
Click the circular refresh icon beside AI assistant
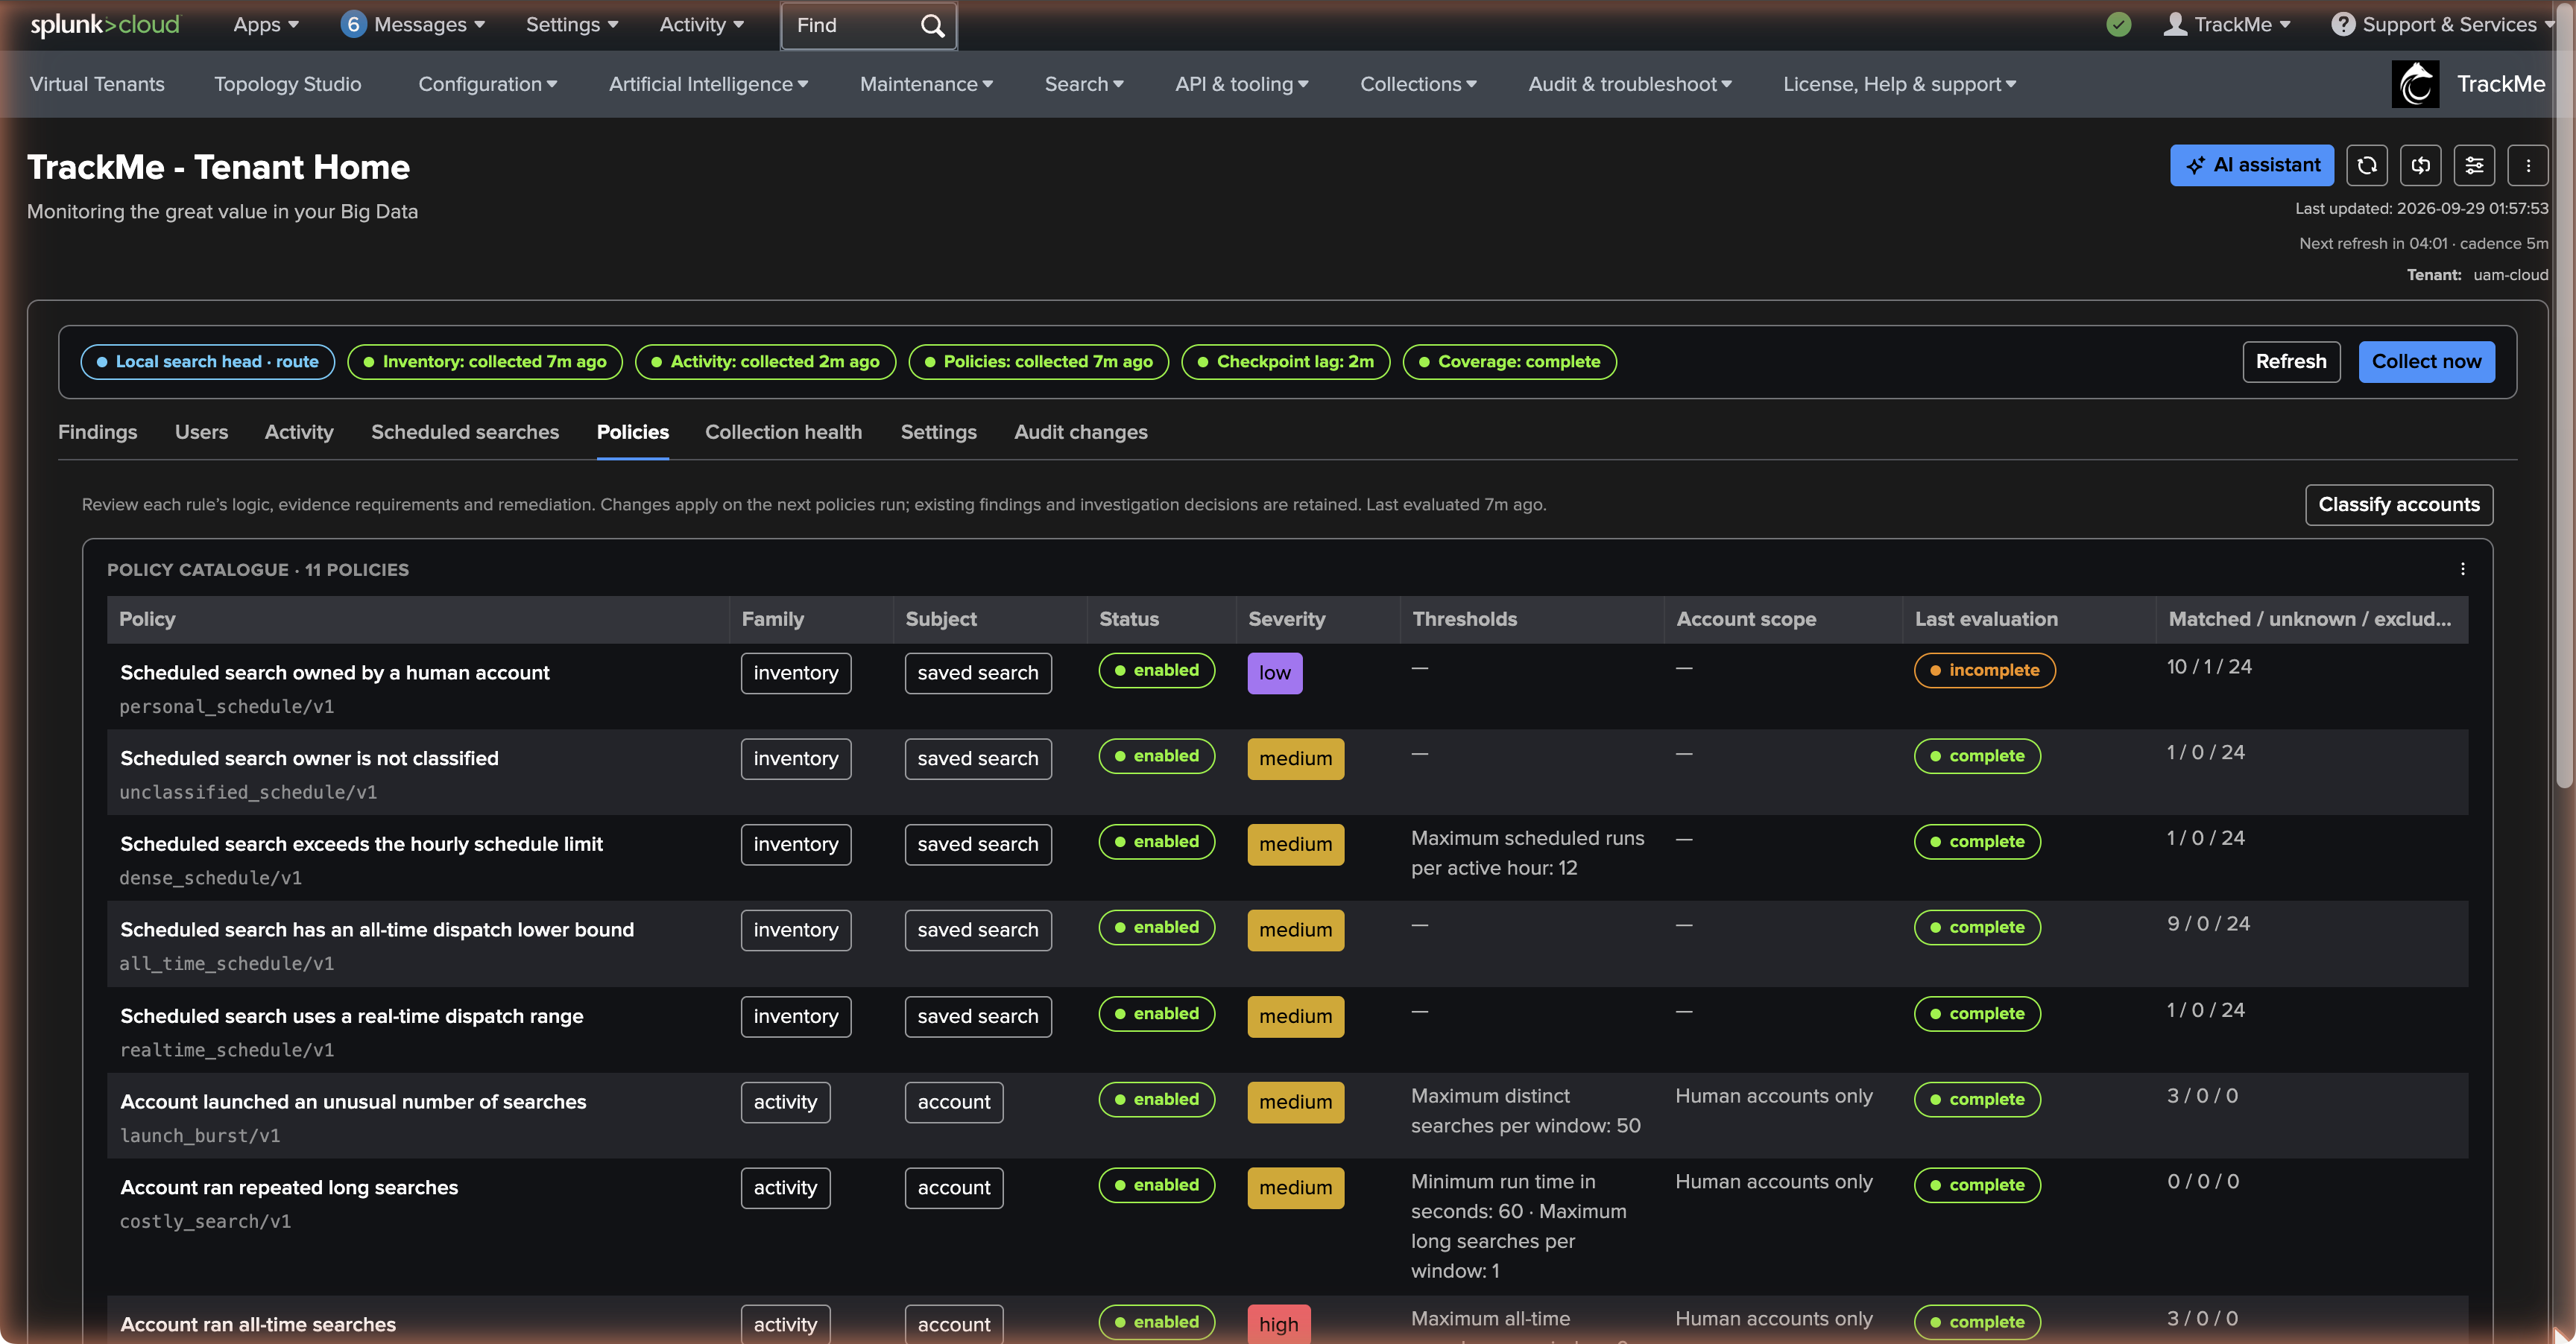[2367, 166]
